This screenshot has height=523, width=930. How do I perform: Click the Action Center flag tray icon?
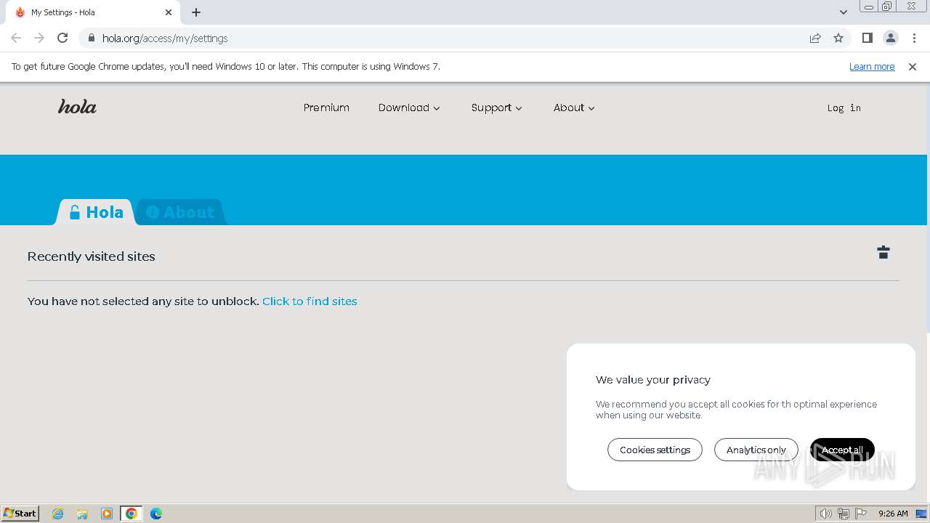861,514
